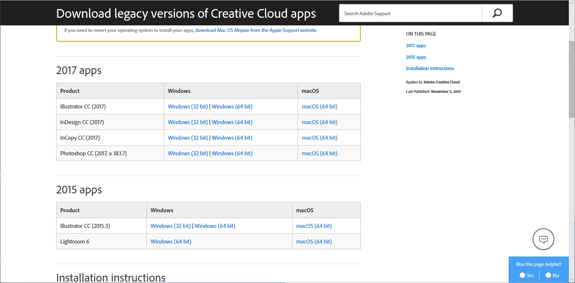Download InDesign CC (2017) Windows 64 bit
Viewport: 575px width, 283px height.
pyautogui.click(x=232, y=122)
